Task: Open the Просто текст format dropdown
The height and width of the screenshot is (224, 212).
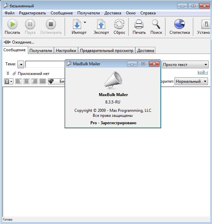Action: [x=185, y=65]
